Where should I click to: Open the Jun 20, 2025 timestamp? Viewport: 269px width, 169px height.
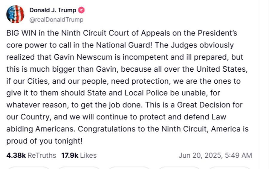[215, 155]
